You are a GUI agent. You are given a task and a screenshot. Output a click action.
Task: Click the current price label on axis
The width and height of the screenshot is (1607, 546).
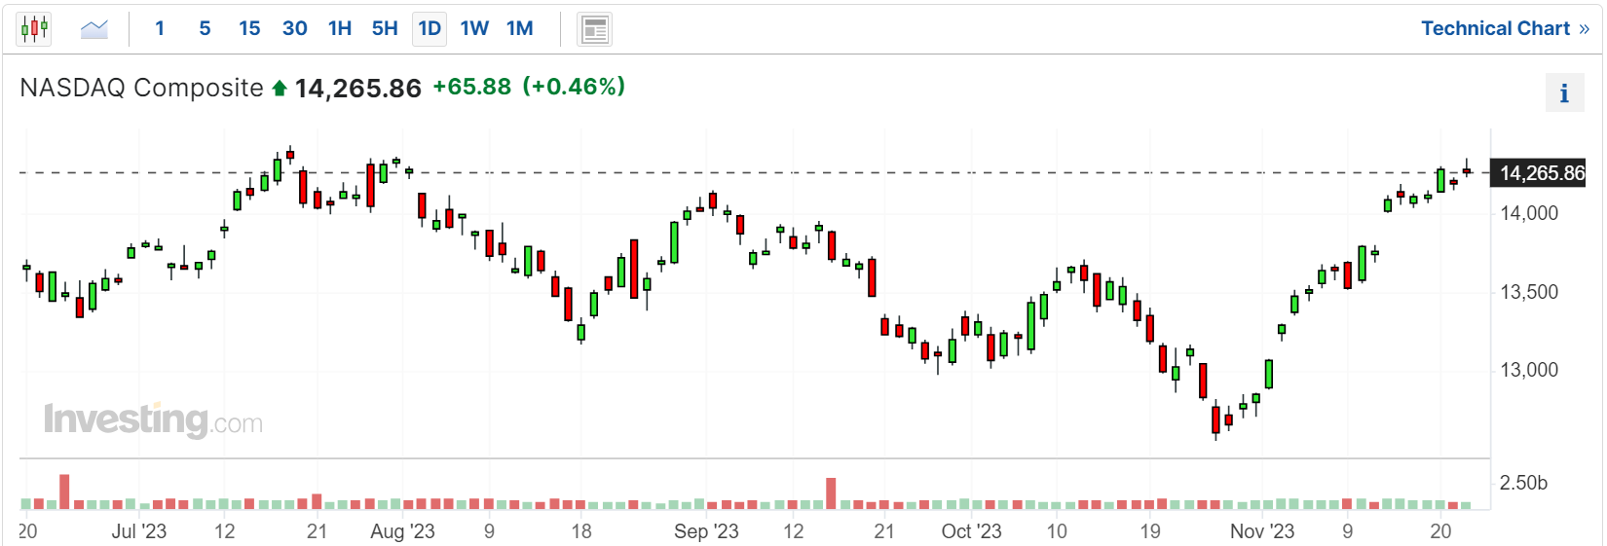(x=1540, y=173)
